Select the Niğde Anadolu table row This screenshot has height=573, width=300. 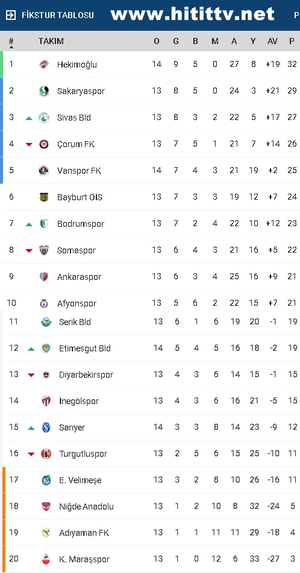150,507
